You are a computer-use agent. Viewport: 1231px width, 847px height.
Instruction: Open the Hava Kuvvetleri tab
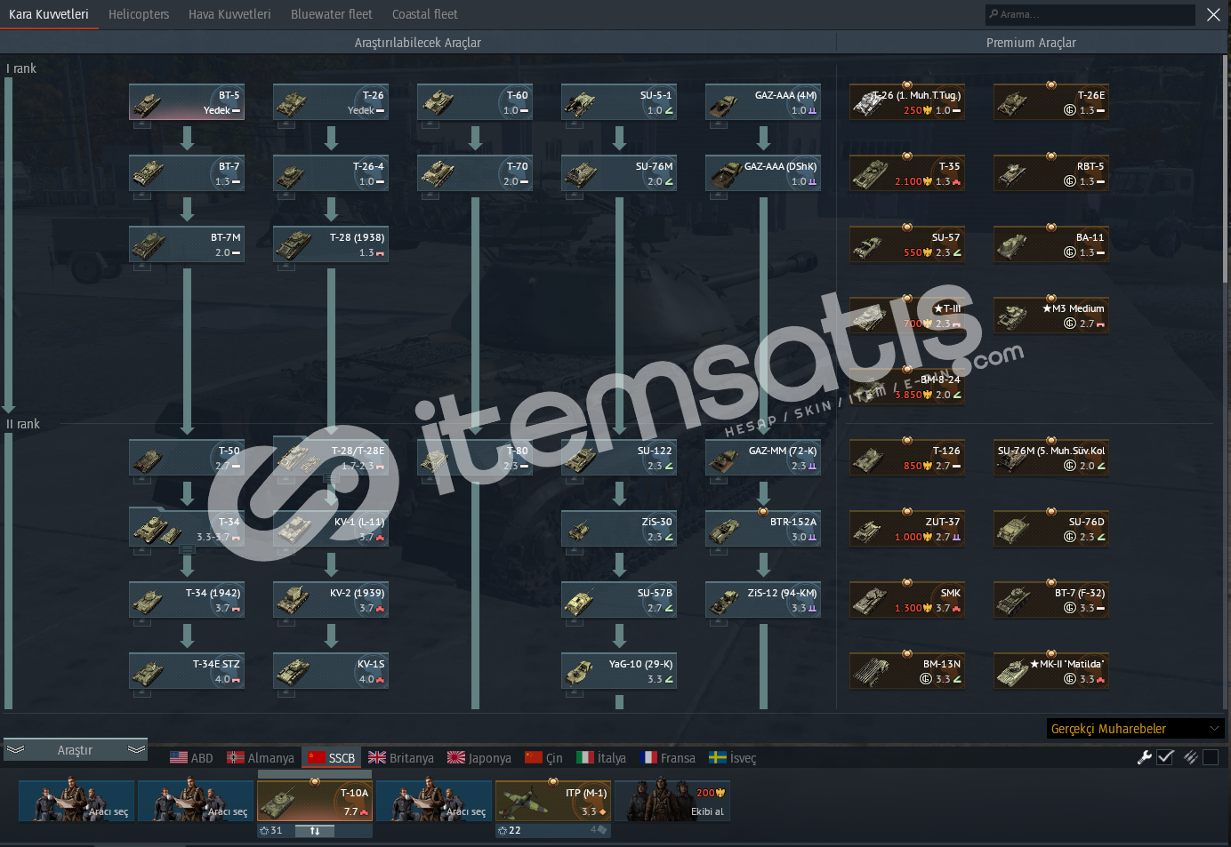pyautogui.click(x=229, y=14)
